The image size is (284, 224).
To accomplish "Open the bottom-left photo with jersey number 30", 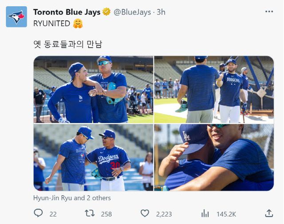I will (x=93, y=158).
